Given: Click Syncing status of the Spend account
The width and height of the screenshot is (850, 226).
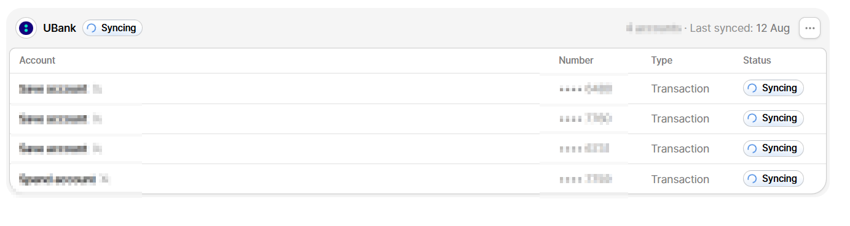Looking at the screenshot, I should [x=773, y=179].
